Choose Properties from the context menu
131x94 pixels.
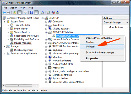(102, 58)
